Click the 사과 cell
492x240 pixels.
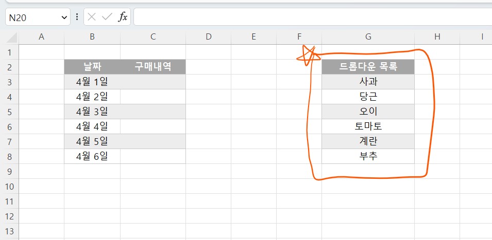(x=368, y=82)
